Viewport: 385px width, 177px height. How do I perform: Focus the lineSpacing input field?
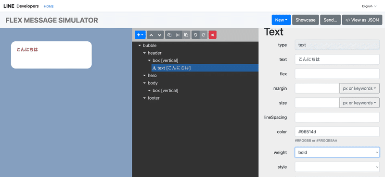pos(337,117)
